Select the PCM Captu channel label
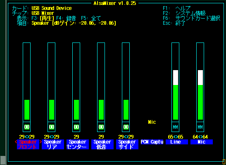 click(152, 142)
